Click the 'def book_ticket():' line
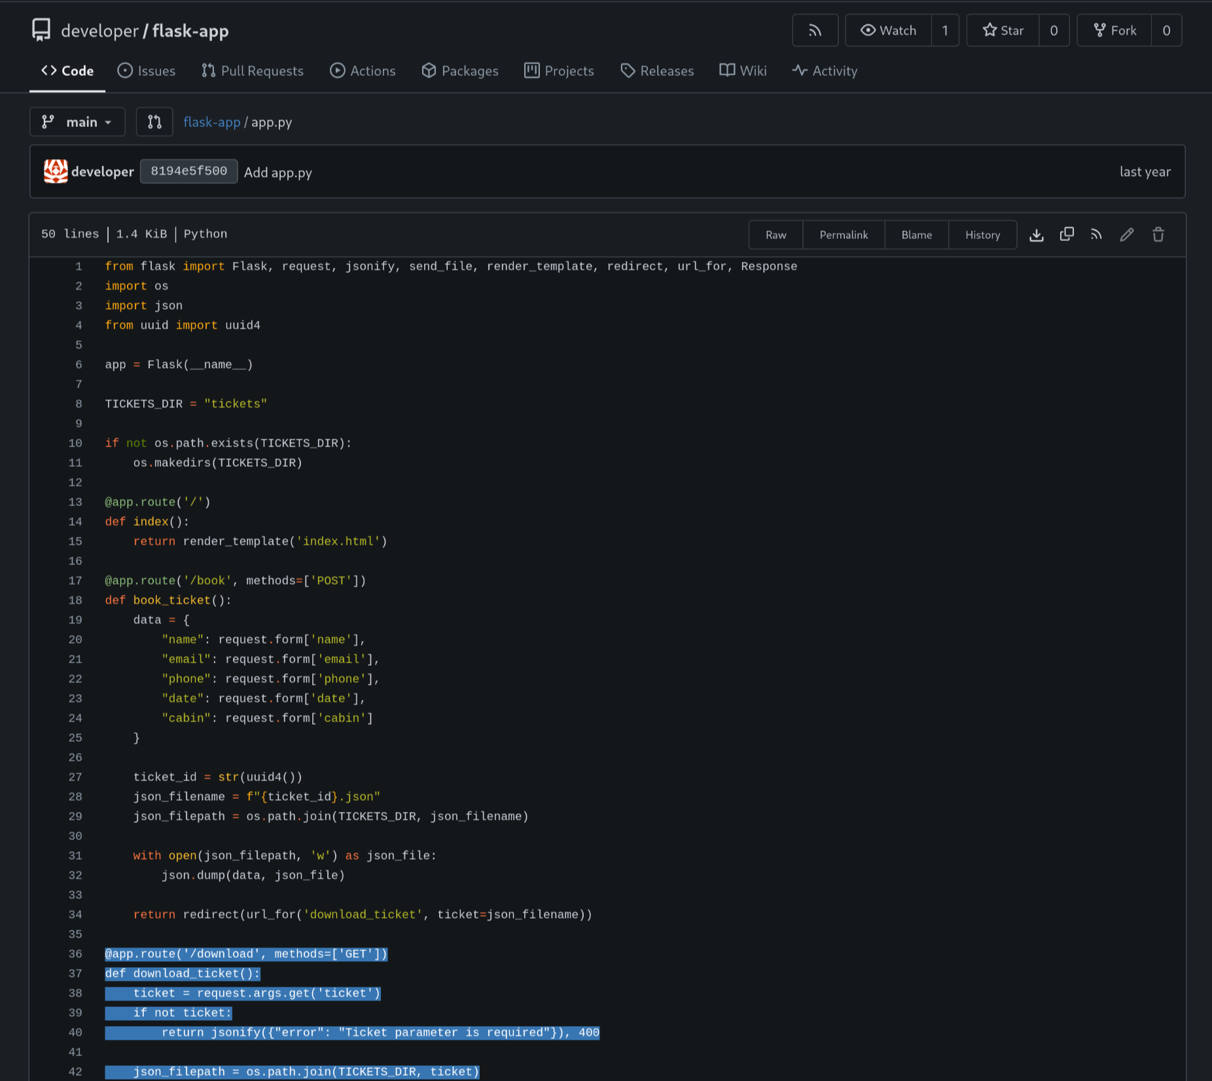This screenshot has height=1081, width=1212. (168, 600)
